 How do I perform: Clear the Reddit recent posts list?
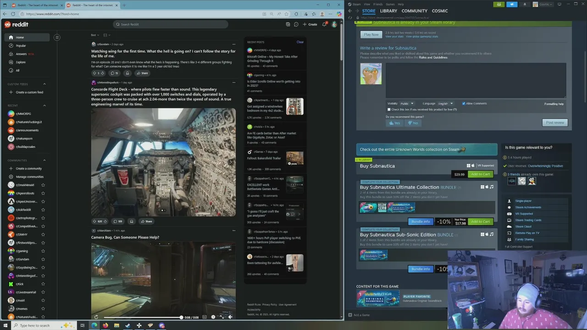click(x=300, y=42)
